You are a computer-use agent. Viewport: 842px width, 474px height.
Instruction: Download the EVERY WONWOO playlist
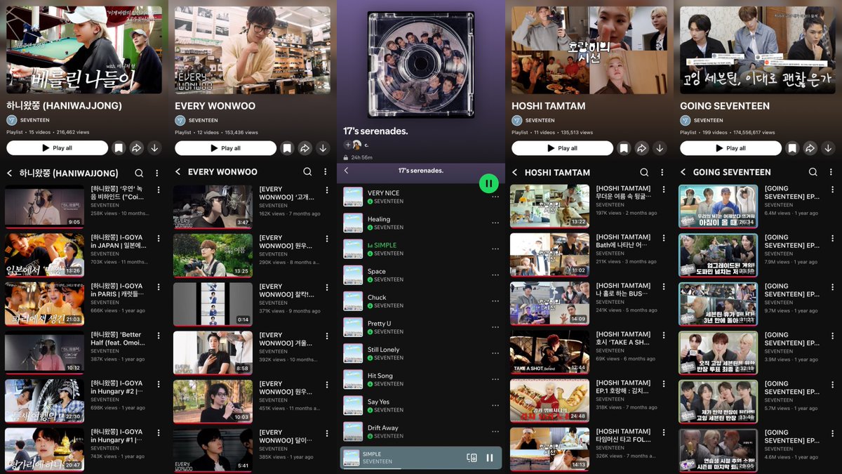323,148
